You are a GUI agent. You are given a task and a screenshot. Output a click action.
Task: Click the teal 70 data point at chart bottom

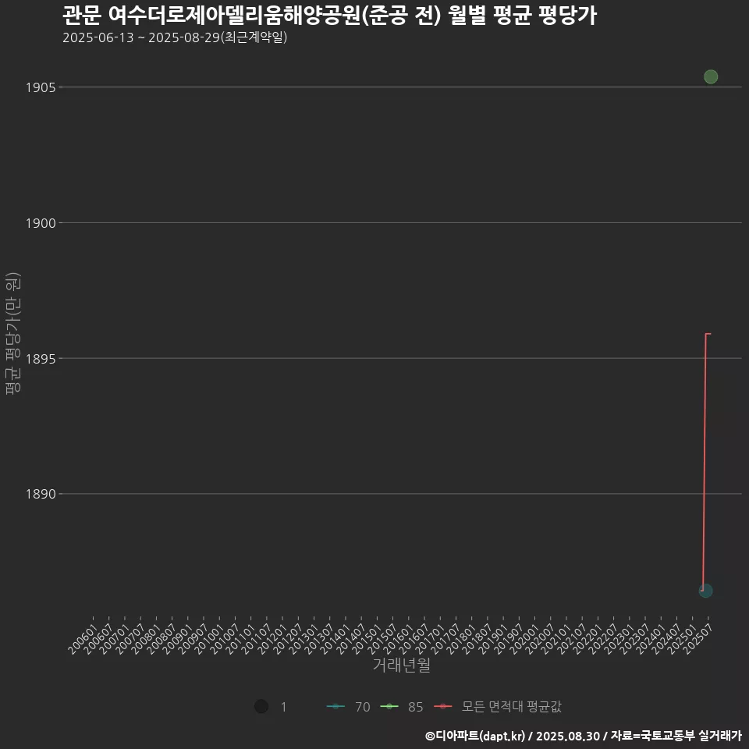[x=705, y=591]
